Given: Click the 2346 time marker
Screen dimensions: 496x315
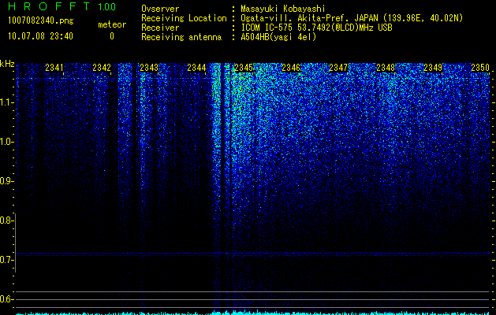Looking at the screenshot, I should pyautogui.click(x=291, y=68).
